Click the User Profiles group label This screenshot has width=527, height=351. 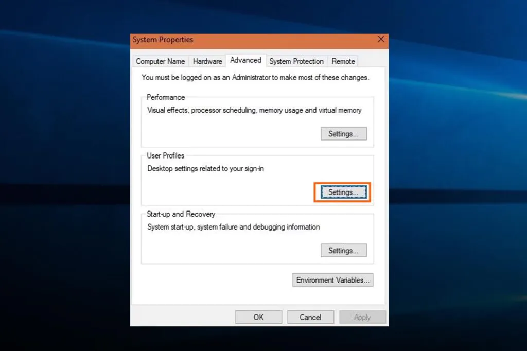point(165,155)
